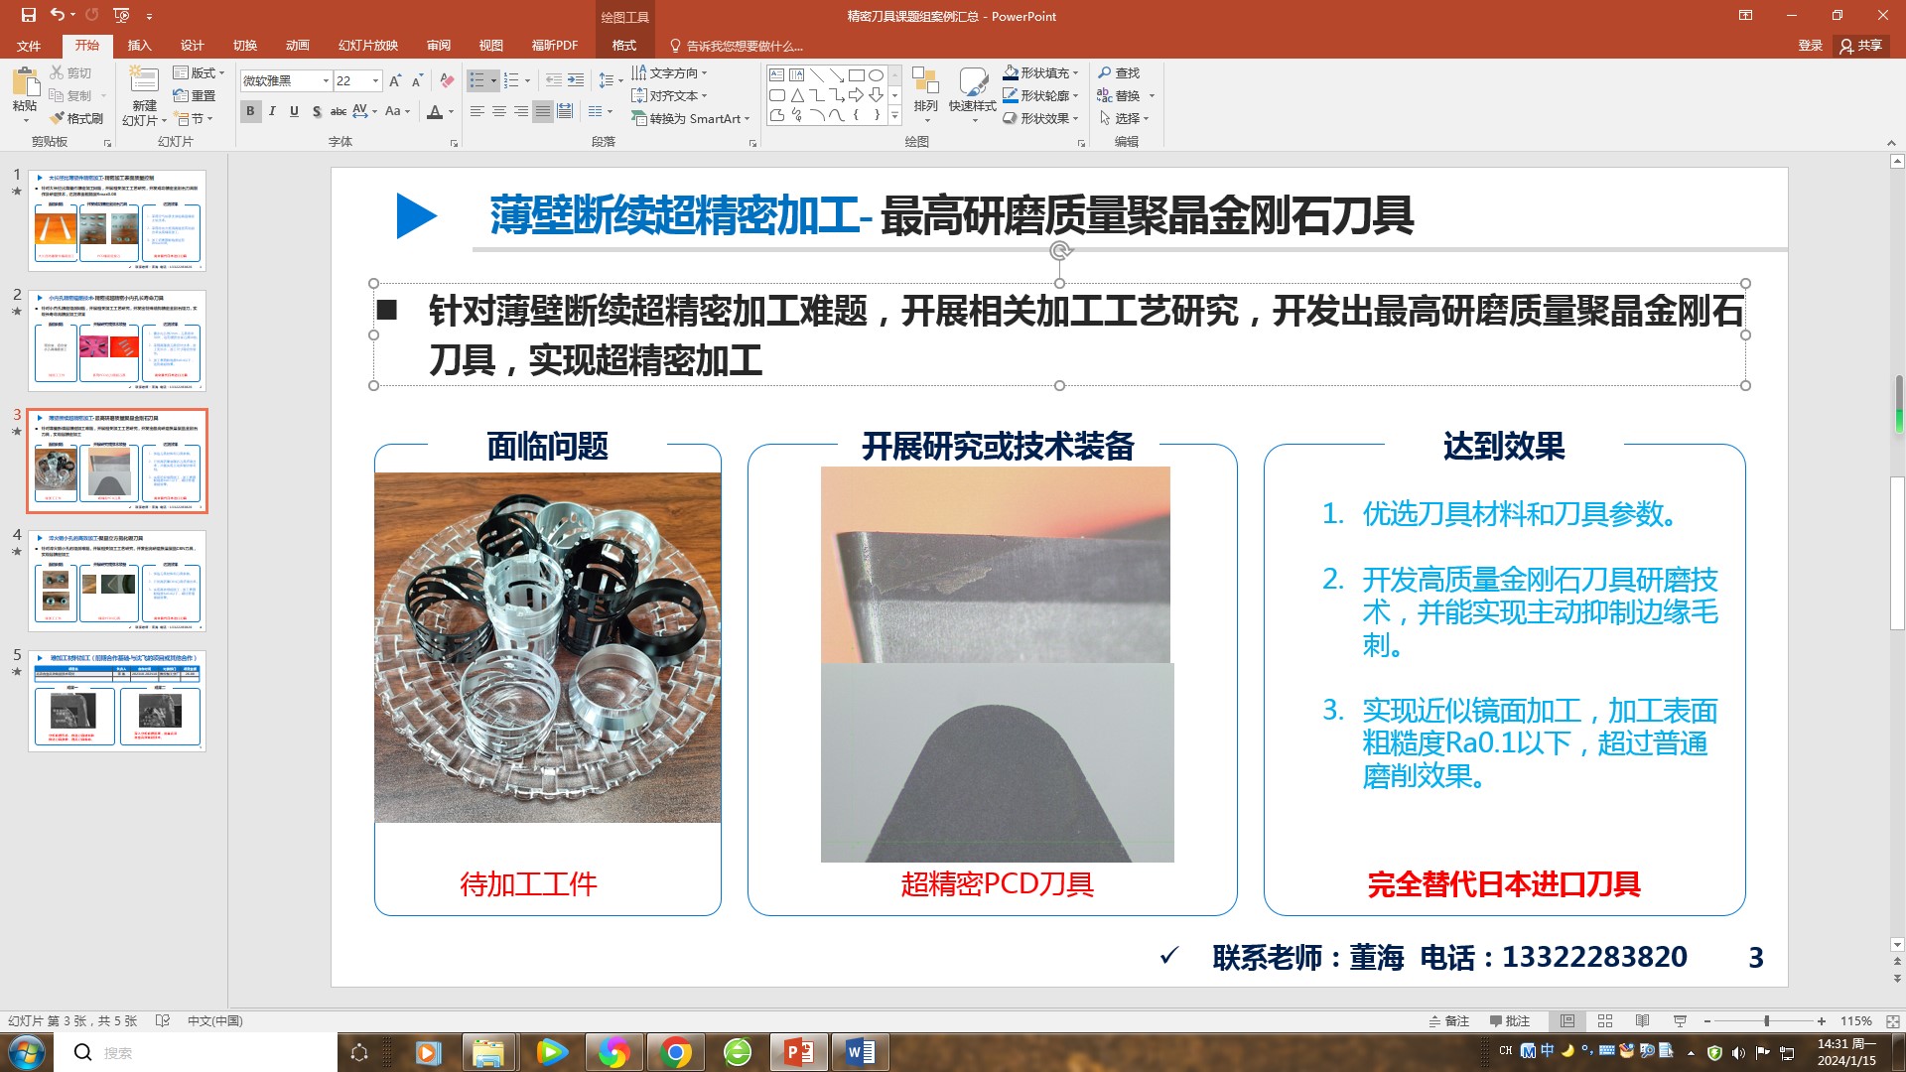
Task: Select slide 5 thumbnail in the slide panel
Action: tap(117, 701)
